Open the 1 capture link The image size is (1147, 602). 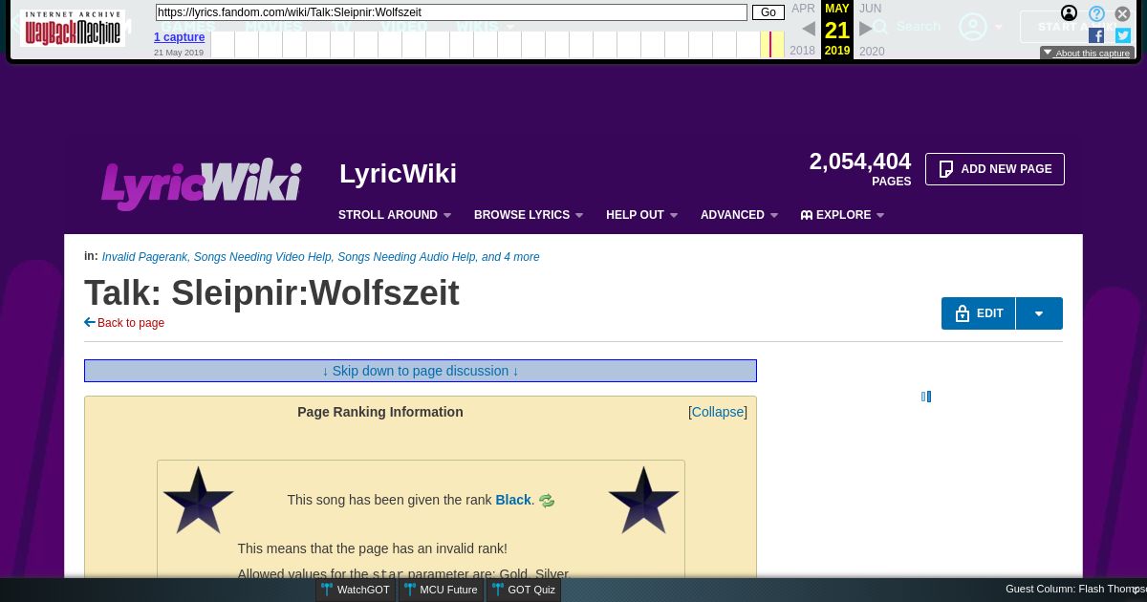point(180,37)
